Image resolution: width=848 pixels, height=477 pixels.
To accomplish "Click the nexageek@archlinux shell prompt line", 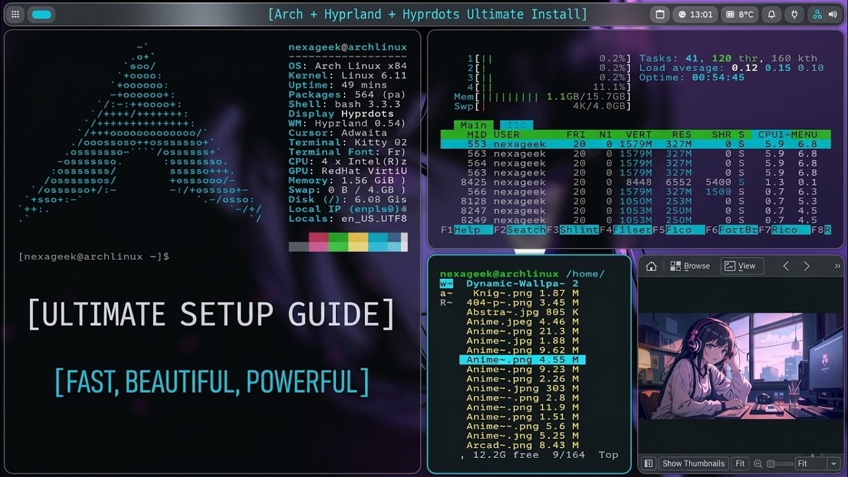I will (94, 256).
